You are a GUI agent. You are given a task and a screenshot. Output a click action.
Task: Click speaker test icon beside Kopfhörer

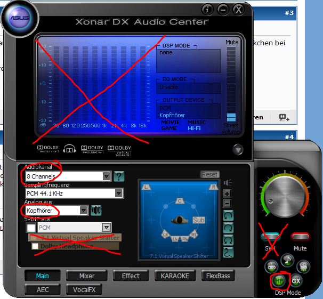pos(96,211)
